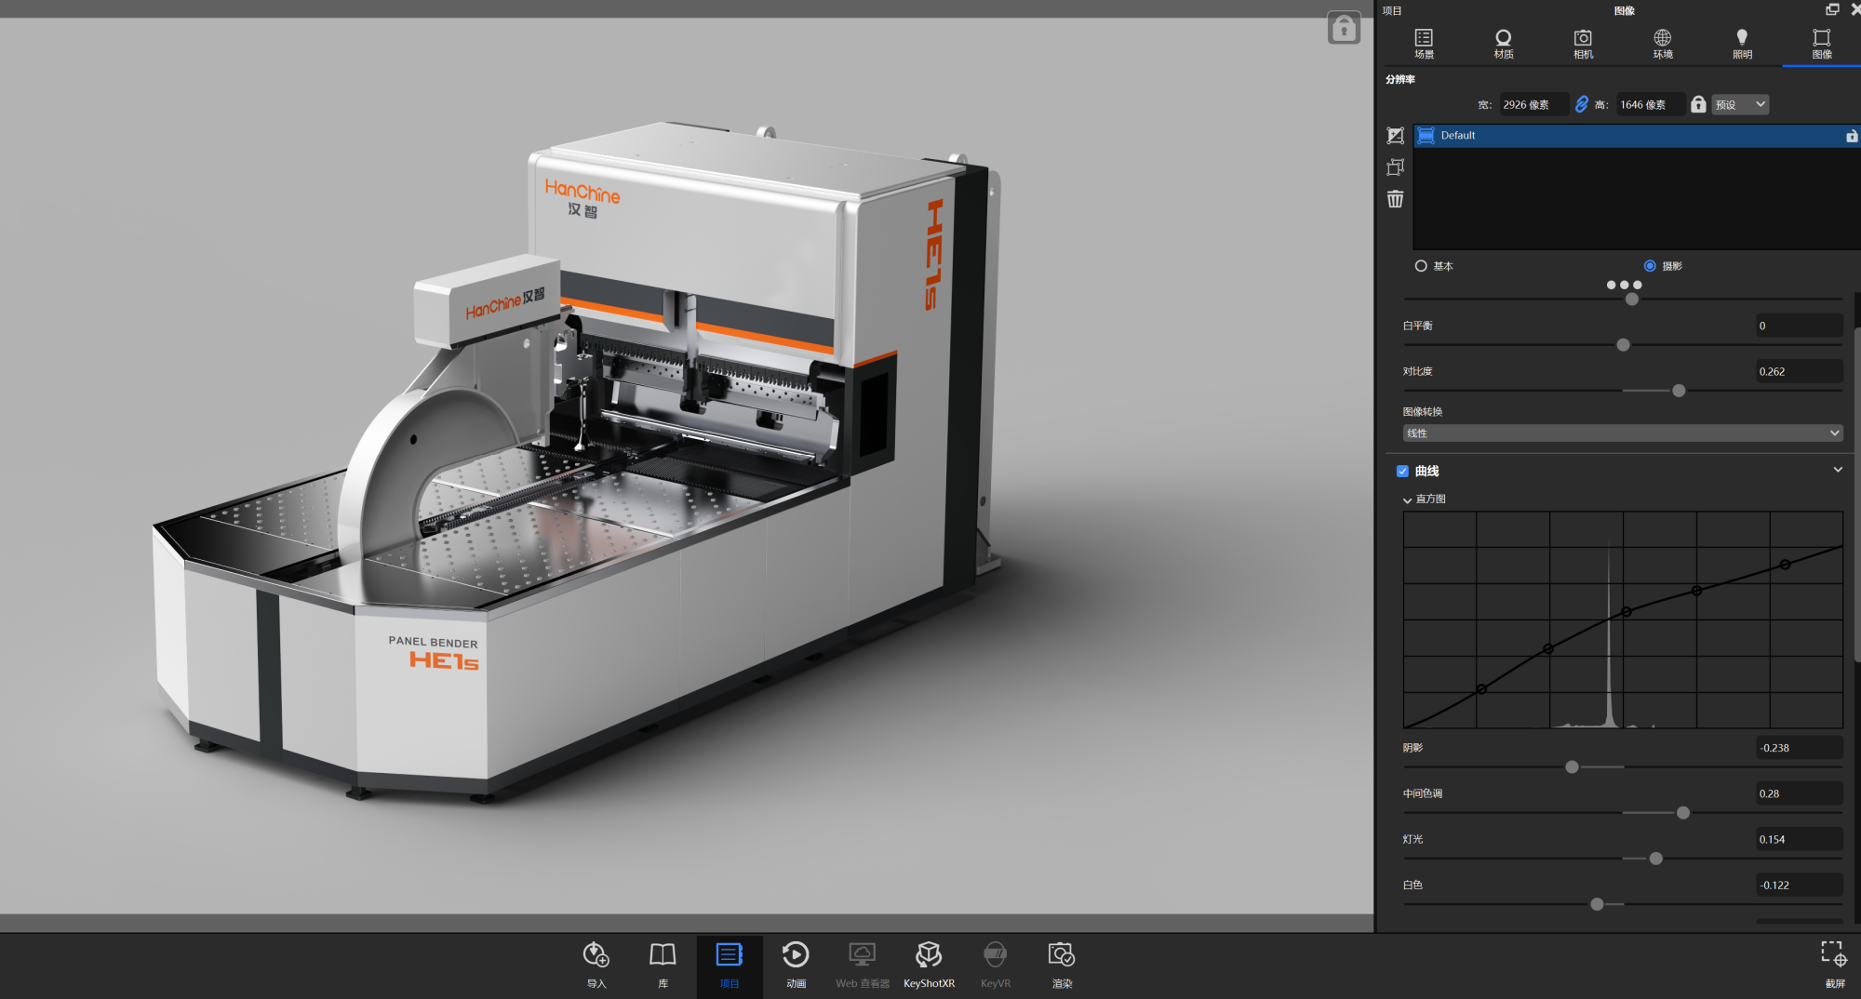Open the 预设 resolution preset dropdown

(1740, 104)
